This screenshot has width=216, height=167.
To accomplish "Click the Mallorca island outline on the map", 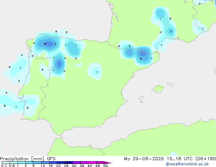I will [x=158, y=89].
